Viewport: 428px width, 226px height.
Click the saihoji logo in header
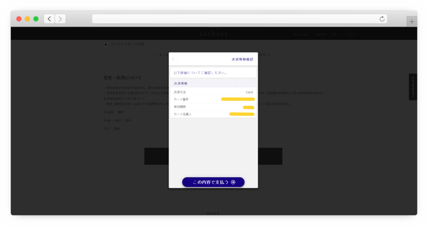click(214, 33)
